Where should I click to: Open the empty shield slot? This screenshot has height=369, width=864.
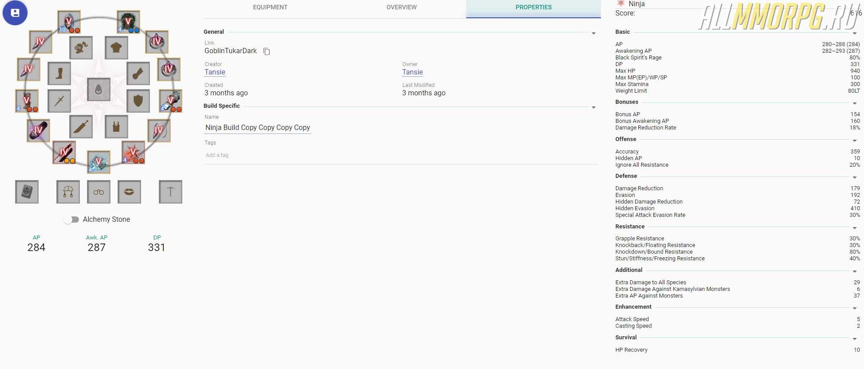pos(138,101)
